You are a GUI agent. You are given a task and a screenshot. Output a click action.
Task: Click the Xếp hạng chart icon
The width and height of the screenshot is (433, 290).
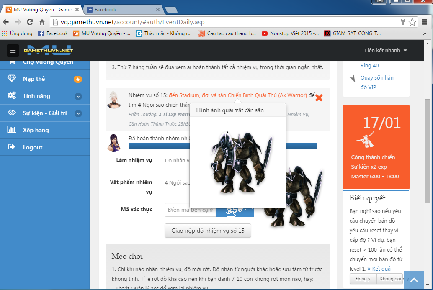coord(12,130)
